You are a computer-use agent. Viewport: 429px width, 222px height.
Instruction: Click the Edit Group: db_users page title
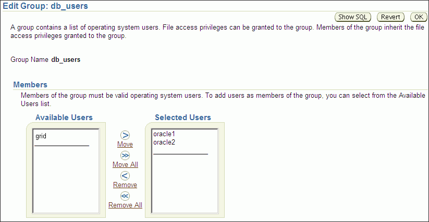tap(45, 6)
